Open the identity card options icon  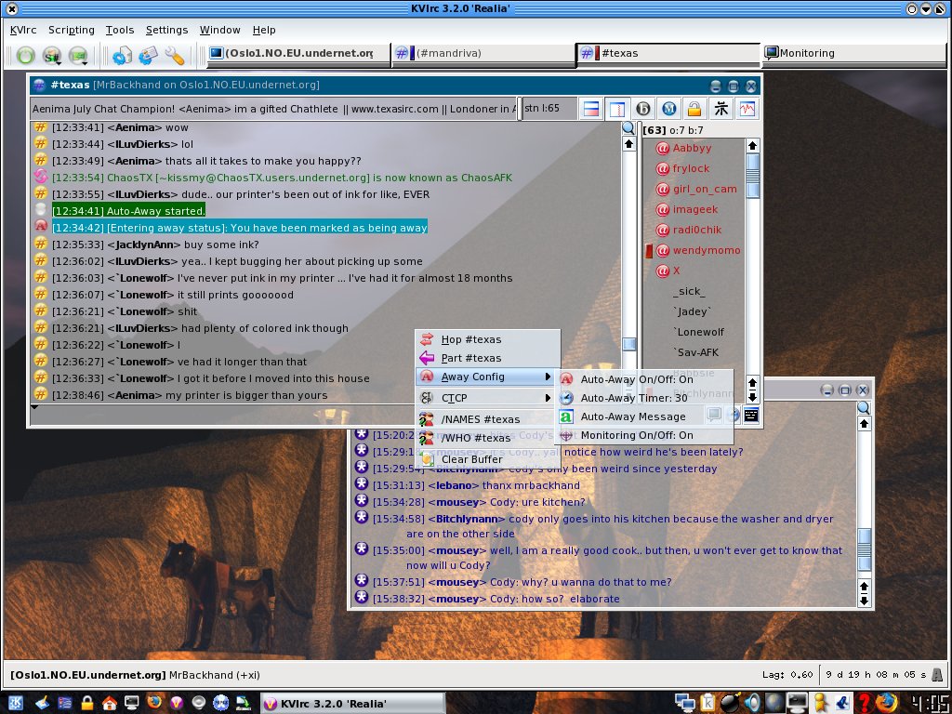tap(148, 55)
